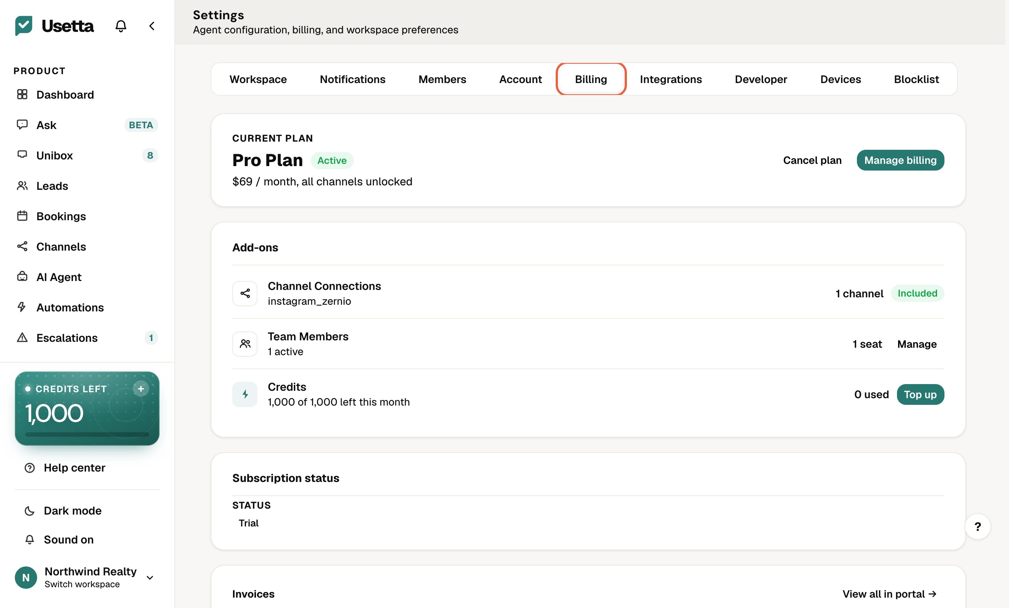The height and width of the screenshot is (608, 1009).
Task: Click the Ask chat bubble icon
Action: click(x=22, y=125)
